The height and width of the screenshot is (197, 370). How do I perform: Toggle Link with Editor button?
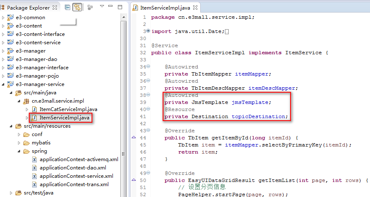coord(77,8)
